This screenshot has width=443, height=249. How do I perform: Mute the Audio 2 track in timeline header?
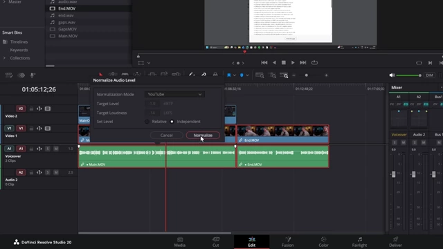pyautogui.click(x=56, y=172)
